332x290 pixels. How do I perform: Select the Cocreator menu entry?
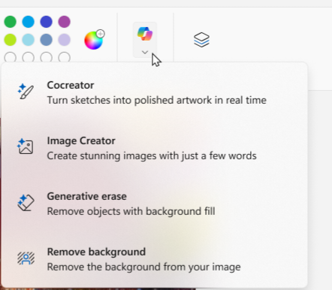154,92
